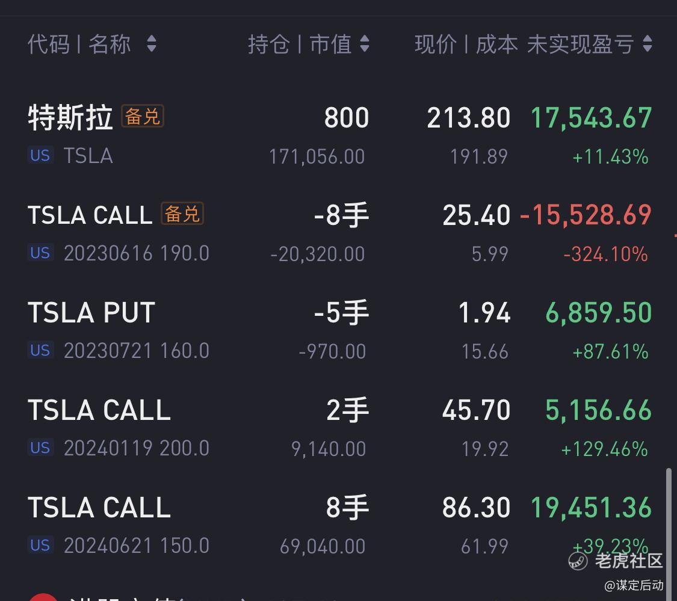Click 现价 | 成本 column header

pyautogui.click(x=466, y=44)
